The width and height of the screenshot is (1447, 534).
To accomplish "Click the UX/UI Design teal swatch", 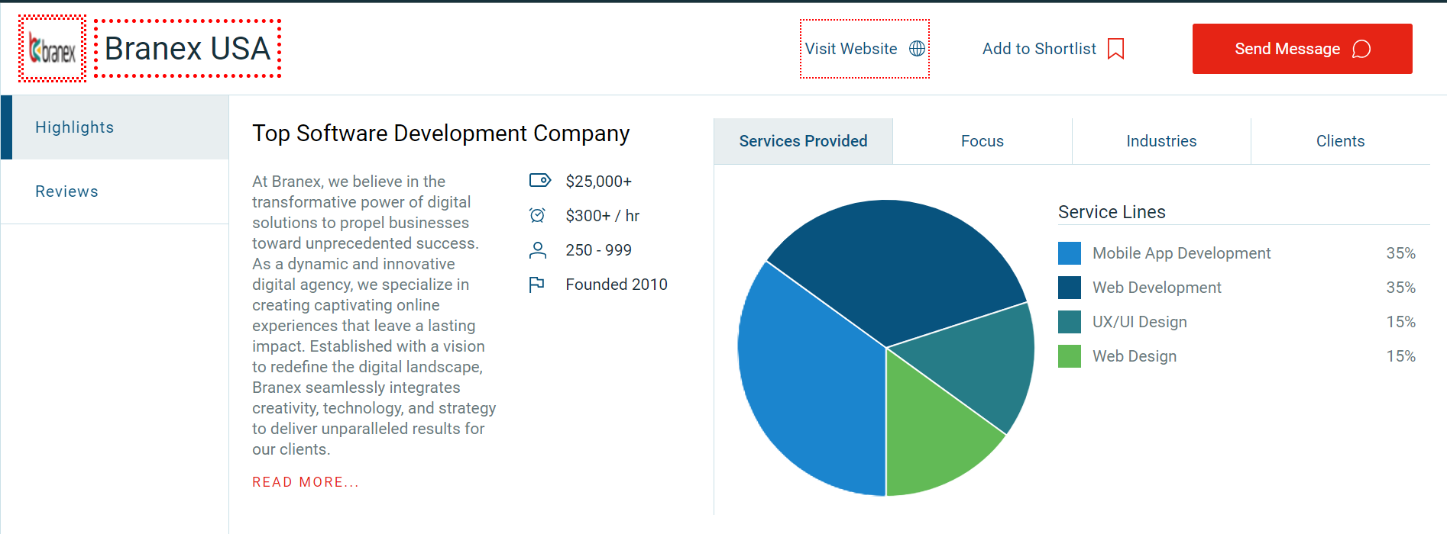I will coord(1070,322).
